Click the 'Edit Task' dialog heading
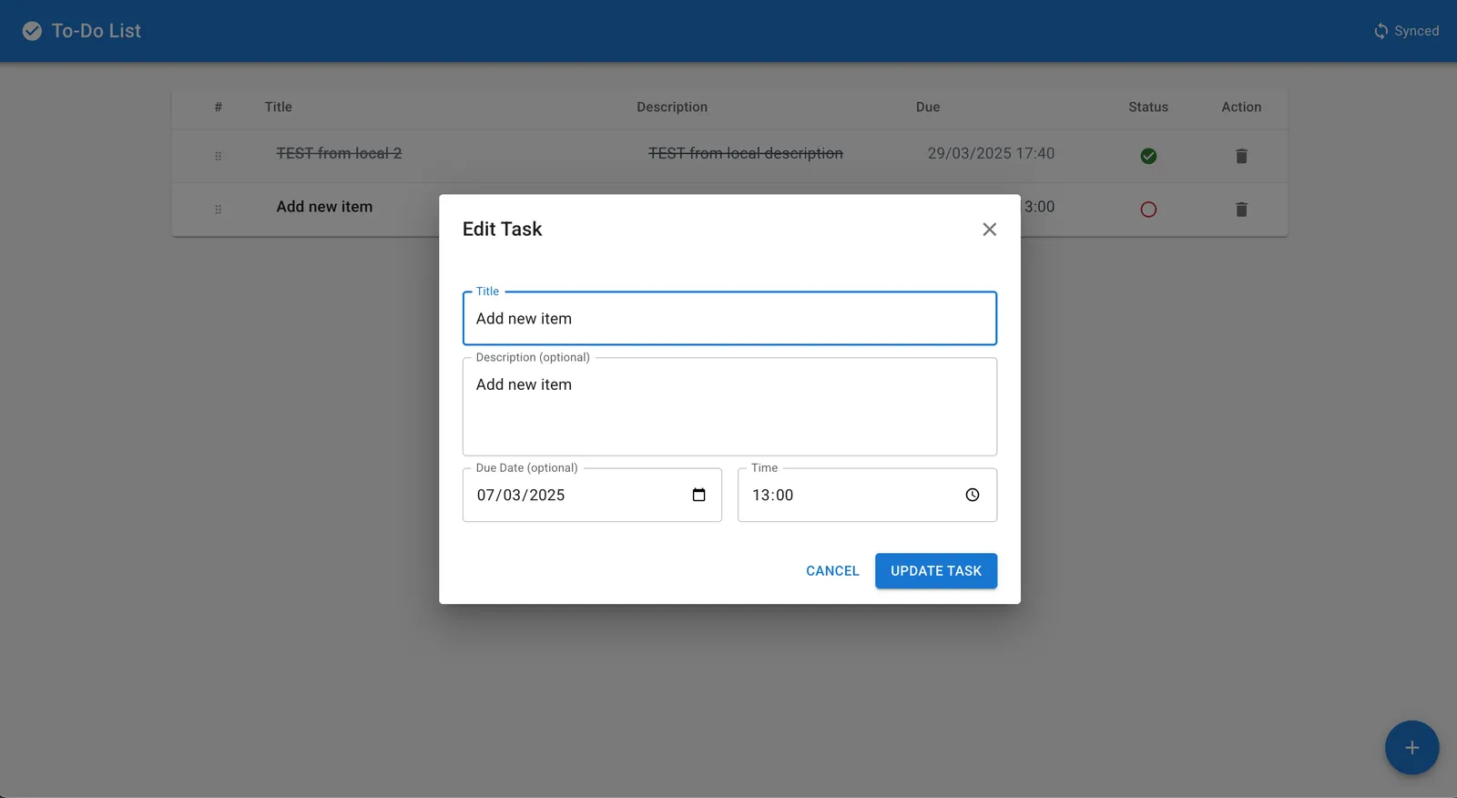1457x798 pixels. click(502, 230)
